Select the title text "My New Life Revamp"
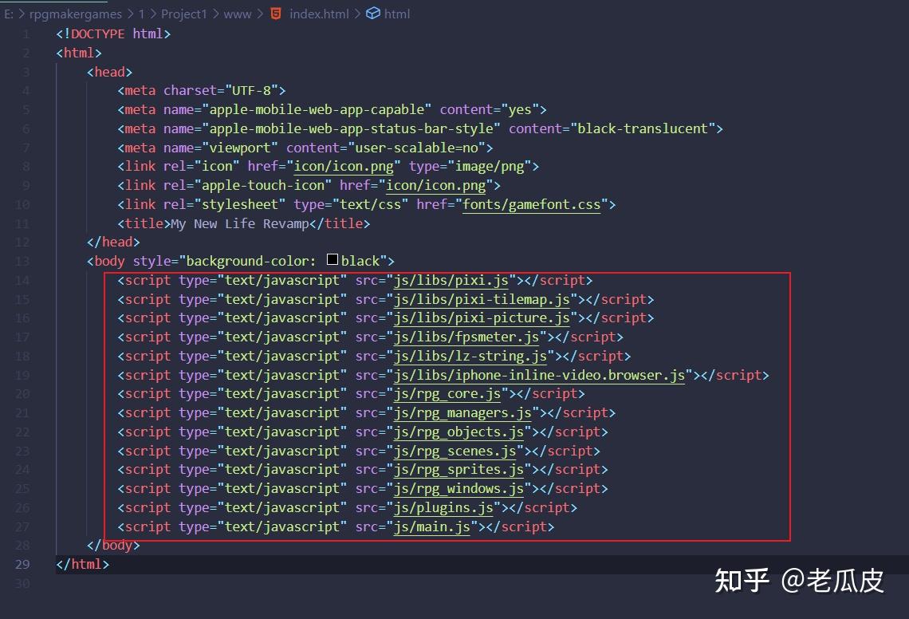This screenshot has height=619, width=909. point(237,223)
